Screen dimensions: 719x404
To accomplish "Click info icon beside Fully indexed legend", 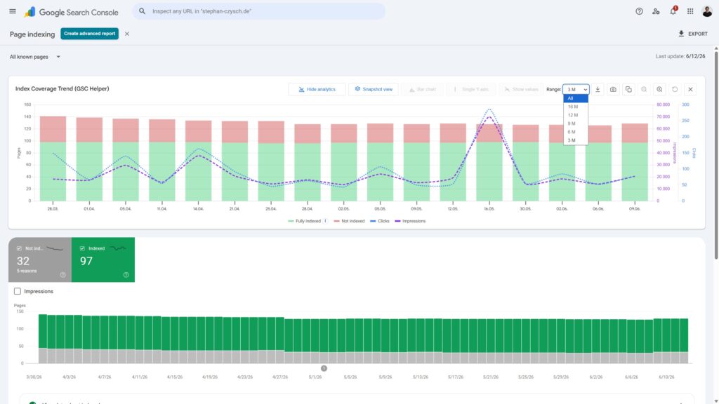I will [326, 221].
